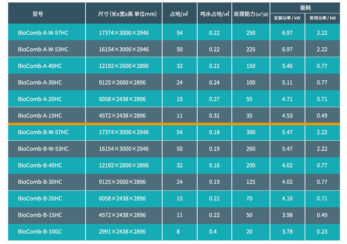Viewport: 347px width, 244px height.
Task: Click footprint 54 in BioComb-A-W-57HC row
Action: pyautogui.click(x=180, y=33)
